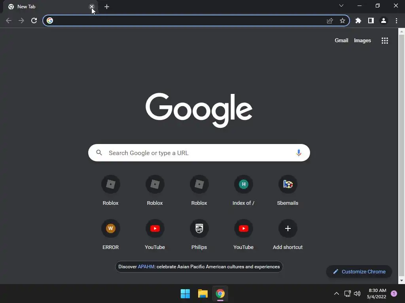Open the network icon in system tray
Screen dimensions: 405x303
point(347,294)
